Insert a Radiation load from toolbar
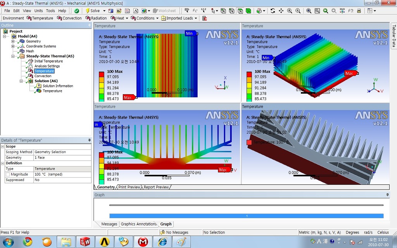This screenshot has width=397, height=248. click(96, 18)
